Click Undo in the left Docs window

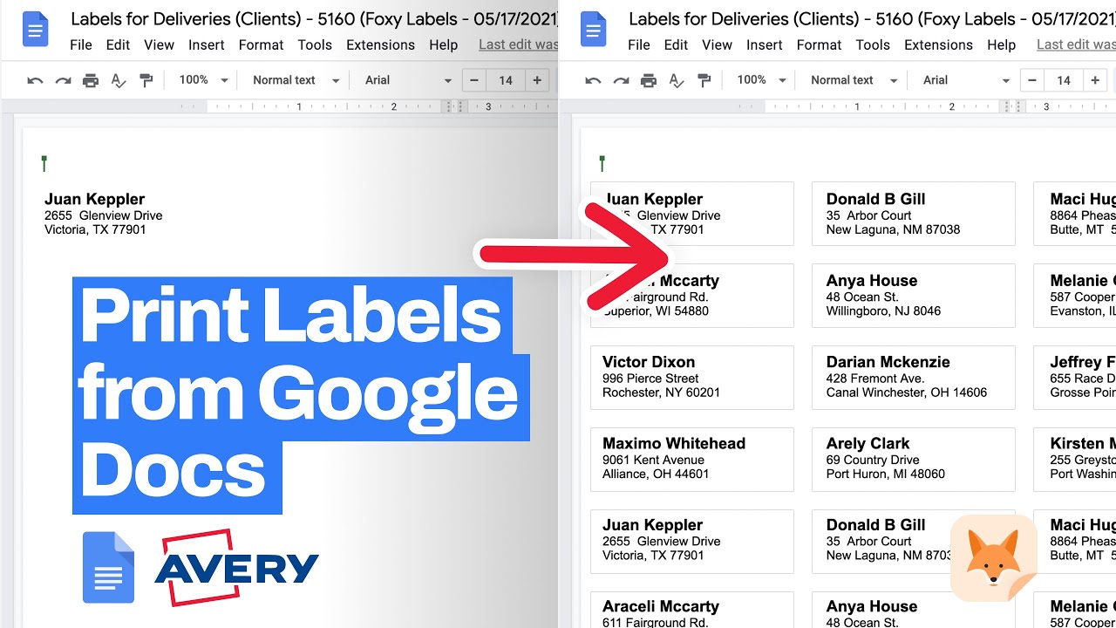point(35,80)
